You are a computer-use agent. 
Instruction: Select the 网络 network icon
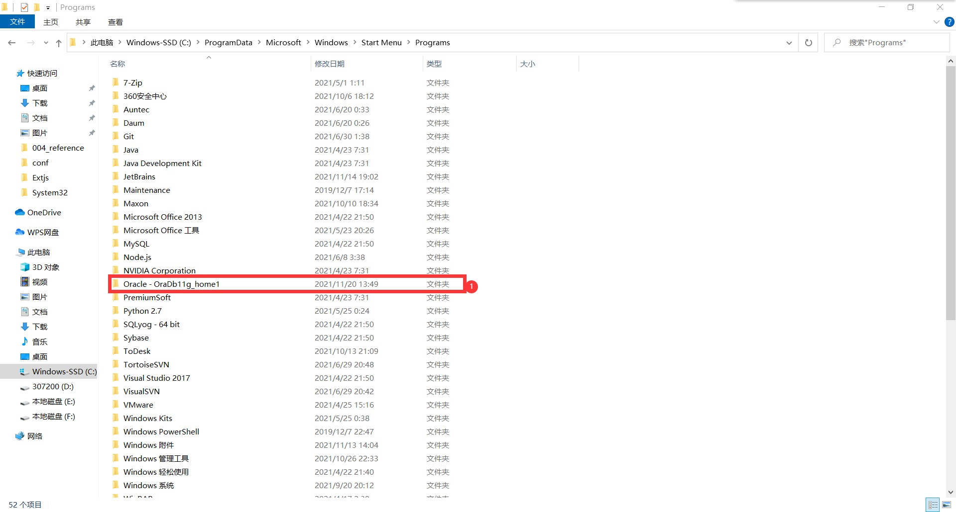coord(20,436)
